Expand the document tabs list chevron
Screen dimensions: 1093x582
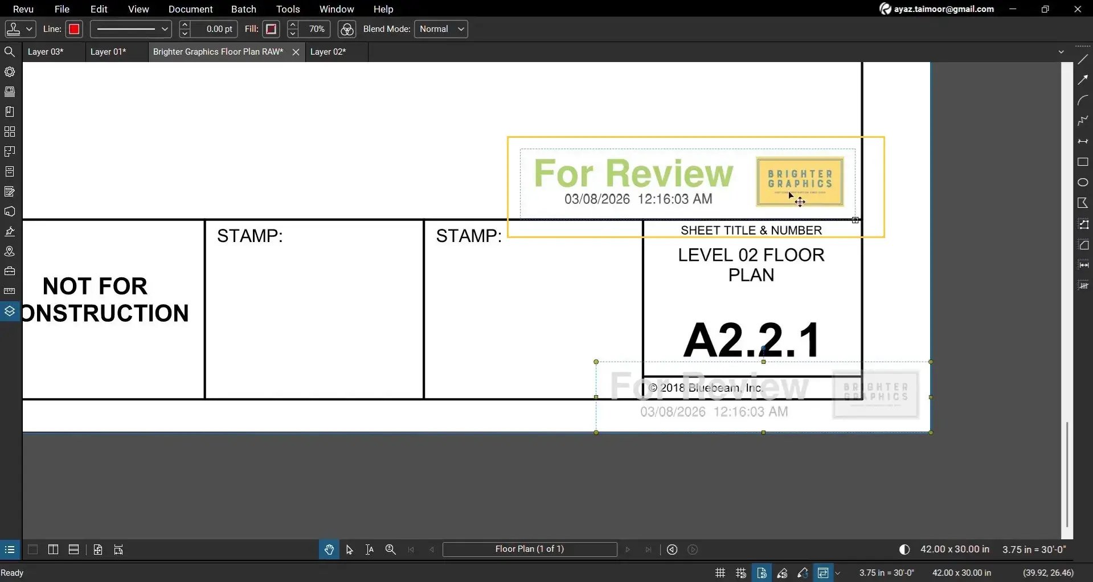point(1061,52)
